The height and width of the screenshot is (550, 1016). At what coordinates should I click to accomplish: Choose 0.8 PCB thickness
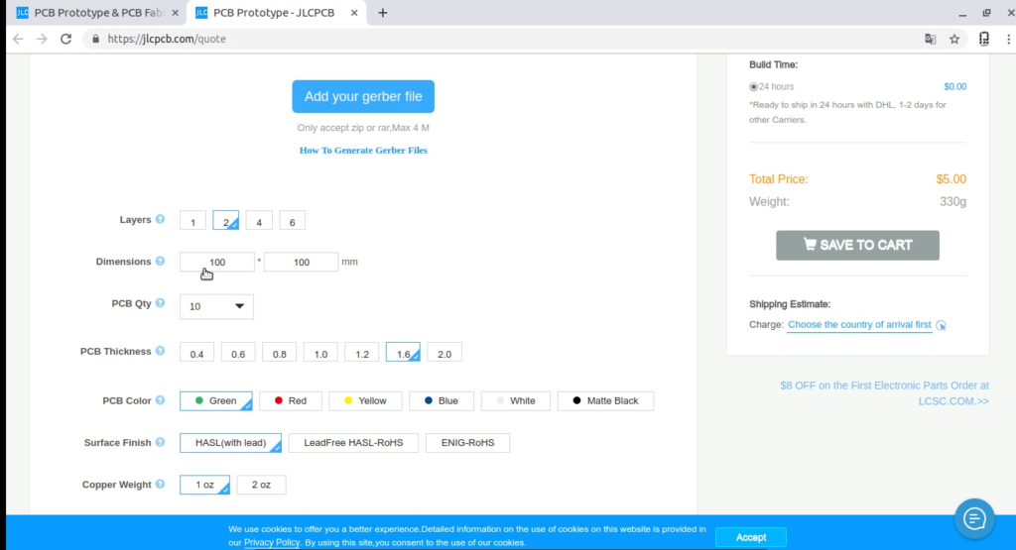click(279, 353)
